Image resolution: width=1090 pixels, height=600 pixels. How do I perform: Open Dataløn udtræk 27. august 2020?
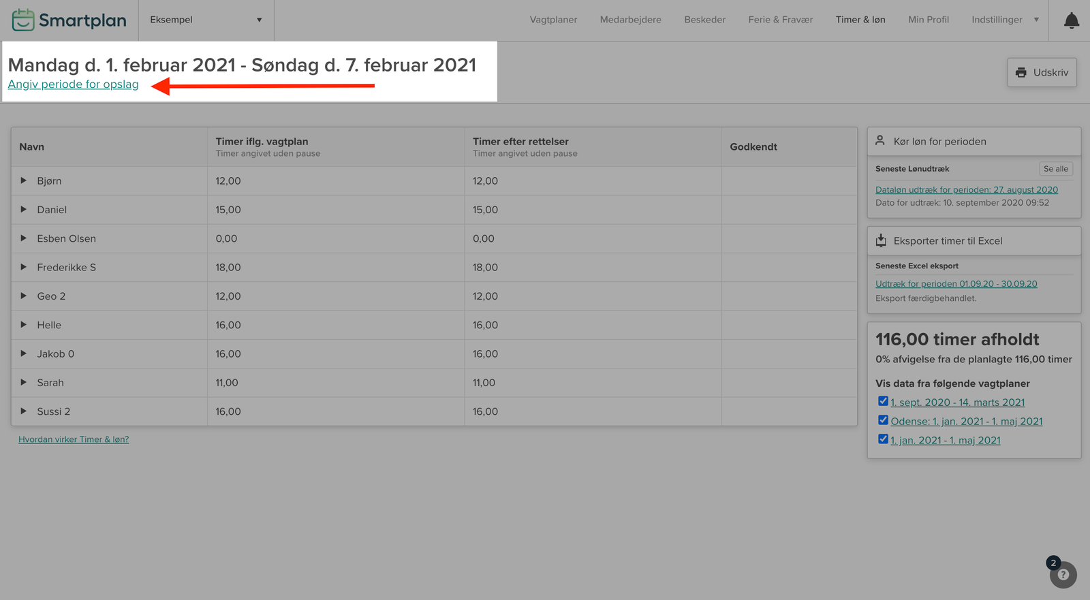coord(966,190)
